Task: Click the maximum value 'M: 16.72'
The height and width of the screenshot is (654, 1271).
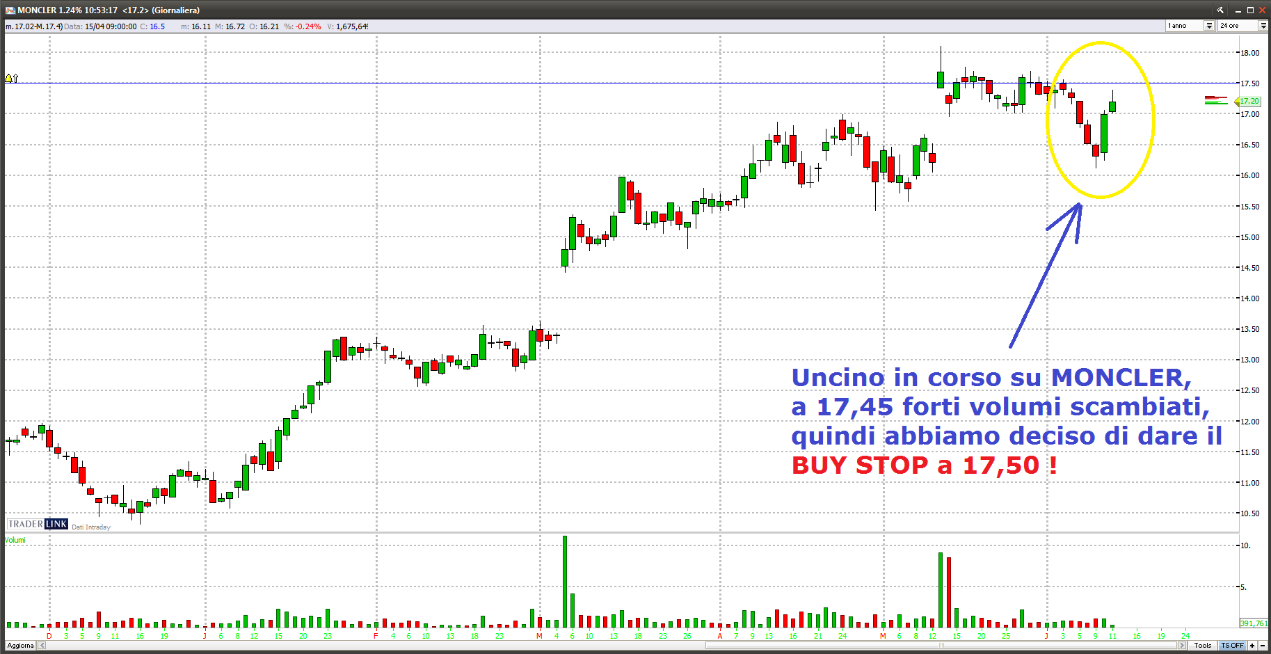Action: click(x=230, y=26)
